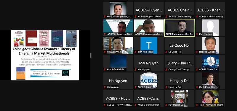Click muted mic icon beside Le Quoc Hoi
The width and height of the screenshot is (237, 111).
point(166,52)
